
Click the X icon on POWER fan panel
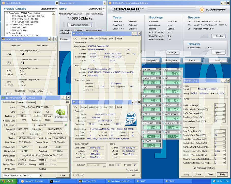160,141
